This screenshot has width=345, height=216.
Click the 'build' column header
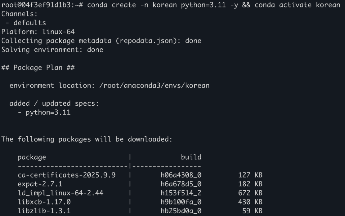coord(191,157)
